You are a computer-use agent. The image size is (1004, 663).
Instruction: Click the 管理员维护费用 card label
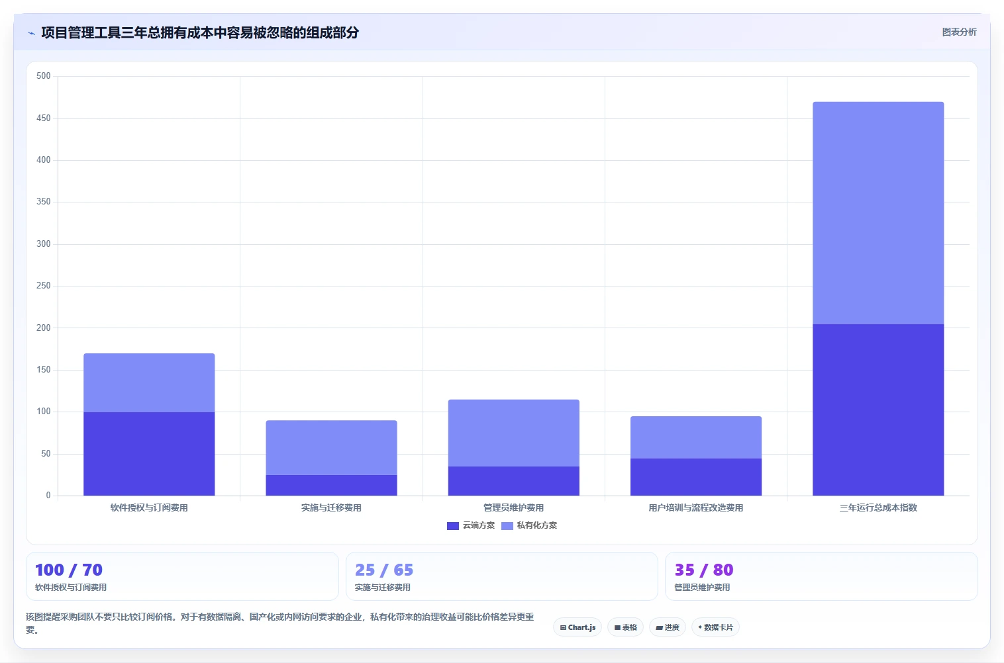[x=702, y=588]
